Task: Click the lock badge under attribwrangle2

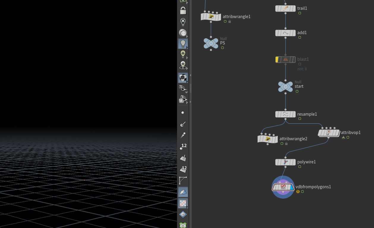Action: pos(286,144)
